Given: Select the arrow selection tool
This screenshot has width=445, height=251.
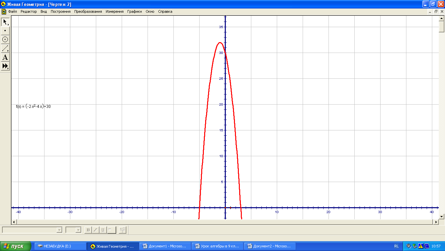Looking at the screenshot, I should (x=5, y=22).
